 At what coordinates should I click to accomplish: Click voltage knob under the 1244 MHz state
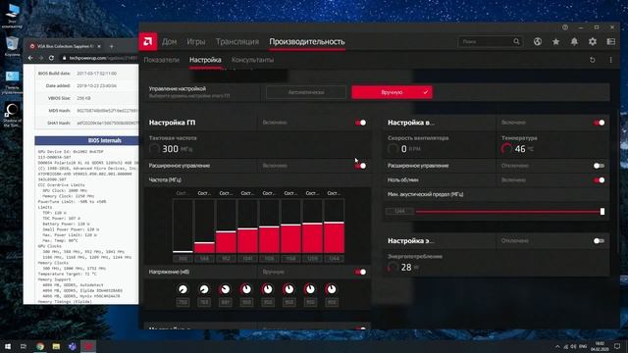coord(332,289)
